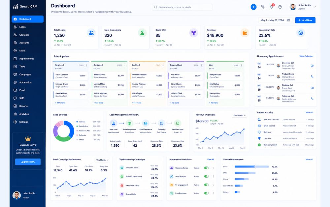Click the Qualified Lead workflow step icon
Screen dimensions: 330x207
point(178,123)
